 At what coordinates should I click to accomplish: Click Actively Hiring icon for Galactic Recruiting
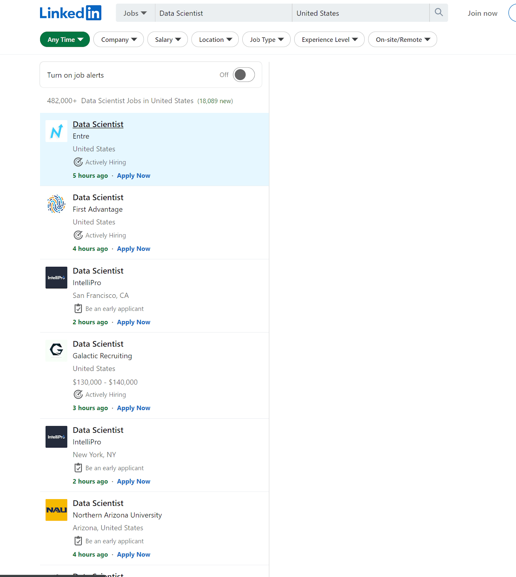tap(78, 395)
